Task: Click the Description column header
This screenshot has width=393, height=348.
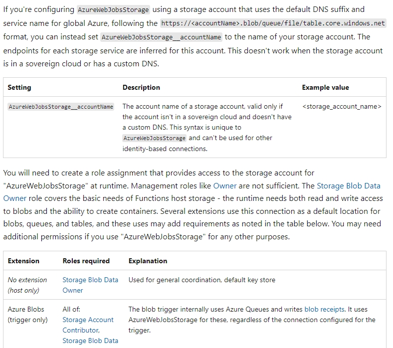Action: (141, 87)
